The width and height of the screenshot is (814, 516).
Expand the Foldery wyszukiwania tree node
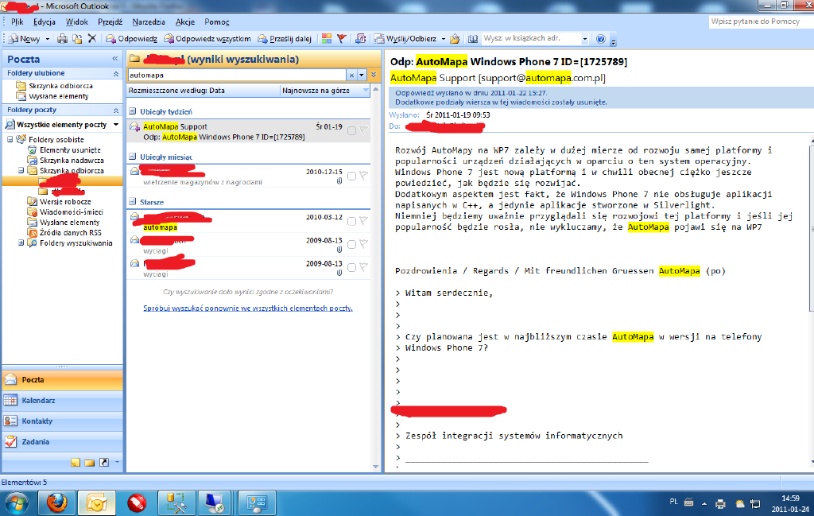pyautogui.click(x=21, y=242)
